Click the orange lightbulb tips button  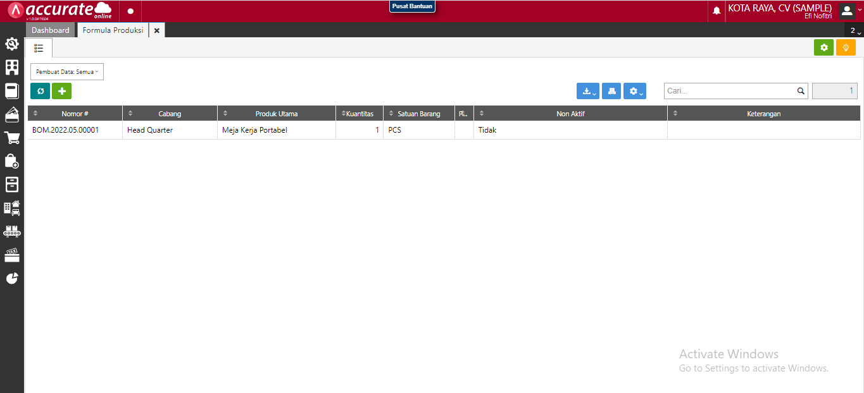click(x=846, y=47)
